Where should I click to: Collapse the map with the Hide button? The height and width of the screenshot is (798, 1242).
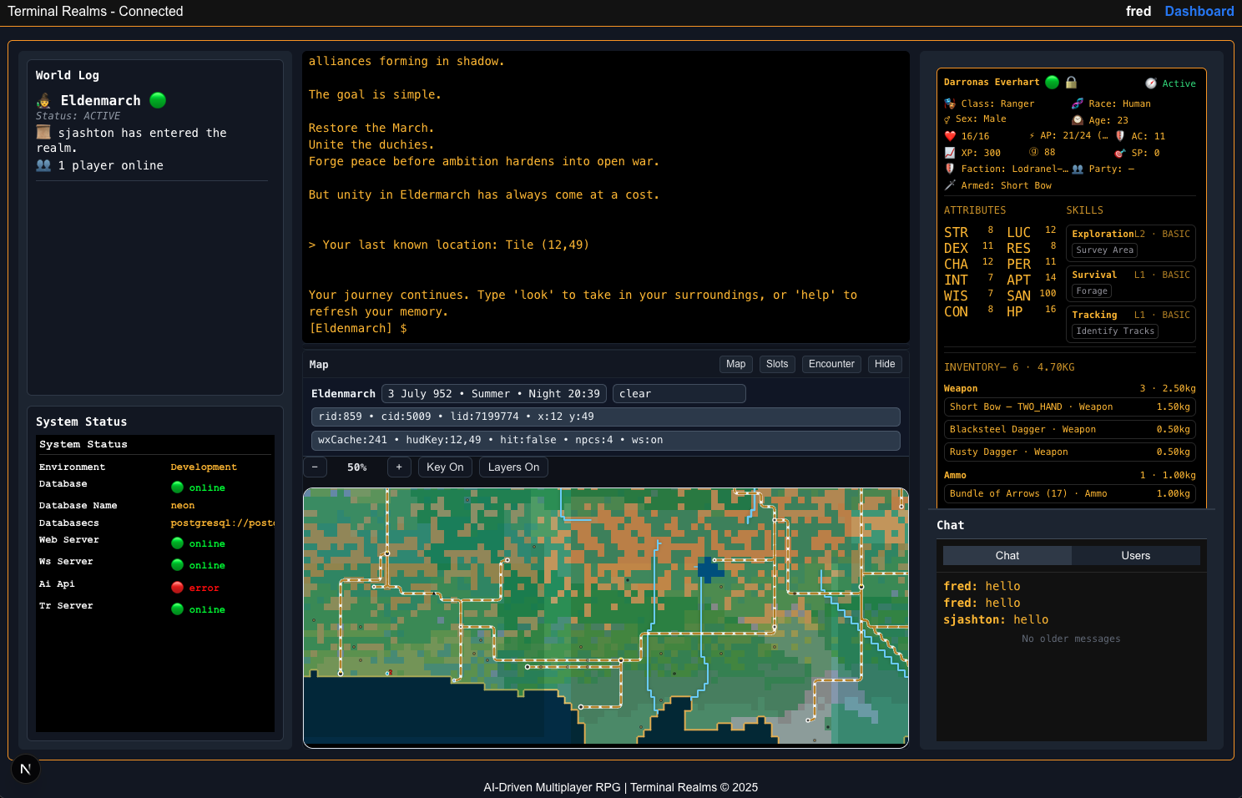pos(885,364)
